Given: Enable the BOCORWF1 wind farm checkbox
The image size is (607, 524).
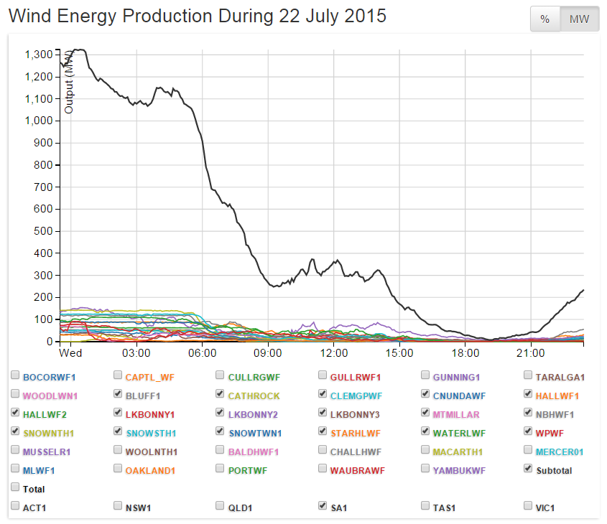Looking at the screenshot, I should pyautogui.click(x=16, y=375).
